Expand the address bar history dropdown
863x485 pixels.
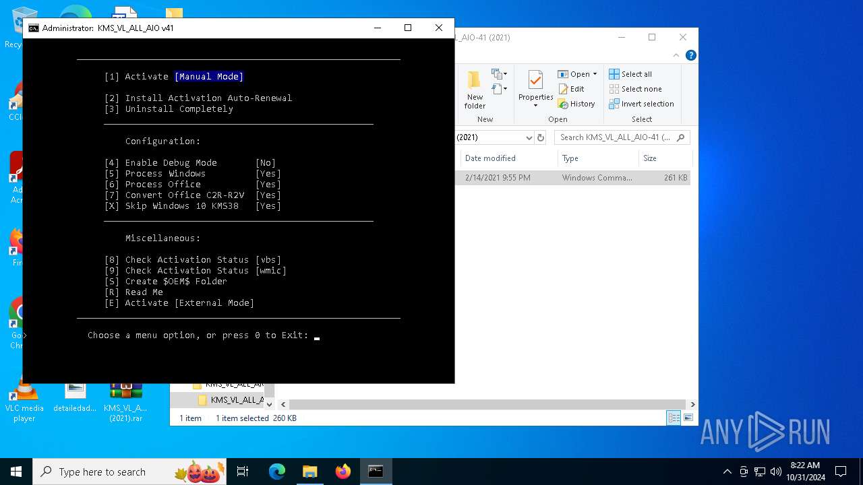[x=529, y=137]
